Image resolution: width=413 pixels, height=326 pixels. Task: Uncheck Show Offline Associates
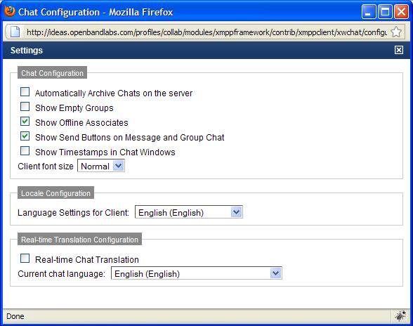(x=25, y=122)
